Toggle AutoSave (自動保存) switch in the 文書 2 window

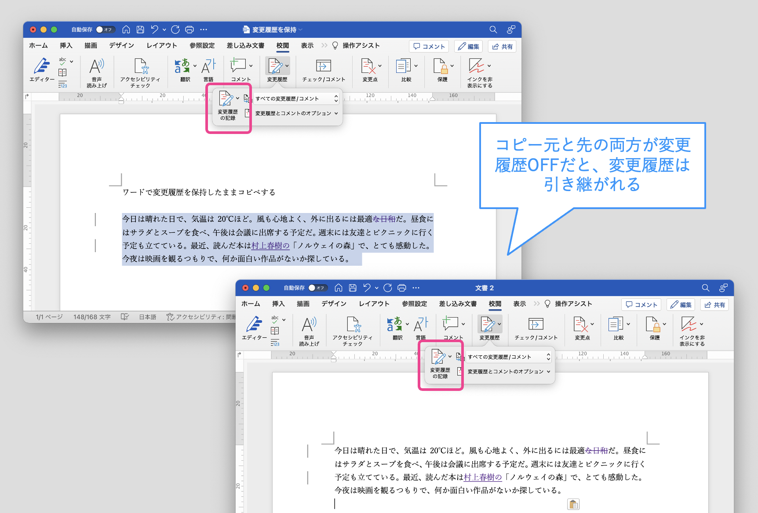tap(317, 288)
